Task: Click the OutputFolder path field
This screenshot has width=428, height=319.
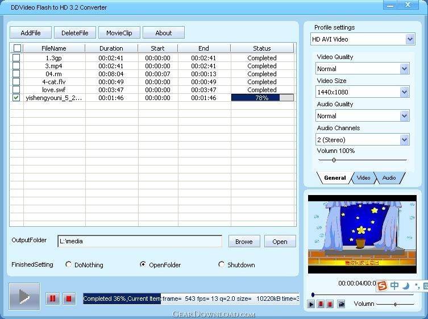Action: 140,241
